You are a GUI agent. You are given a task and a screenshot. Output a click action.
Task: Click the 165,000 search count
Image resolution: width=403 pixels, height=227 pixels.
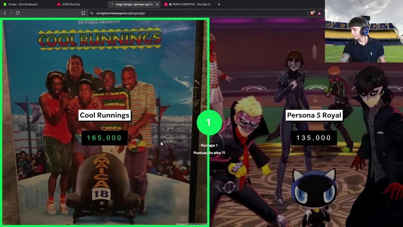[104, 138]
